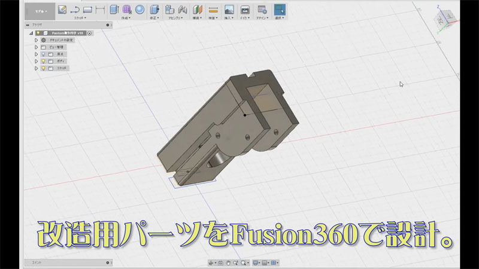Select the Rectangle sketch tool

[87, 10]
